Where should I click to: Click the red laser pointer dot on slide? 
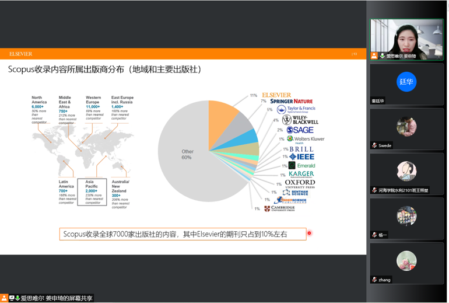pos(309,234)
